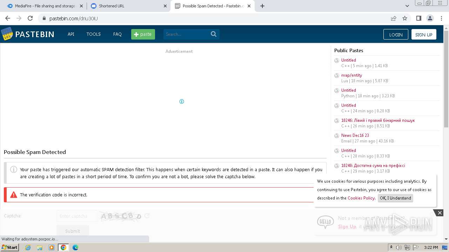449x252 pixels.
Task: Select the Possible Spam Detected tab
Action: (x=213, y=6)
